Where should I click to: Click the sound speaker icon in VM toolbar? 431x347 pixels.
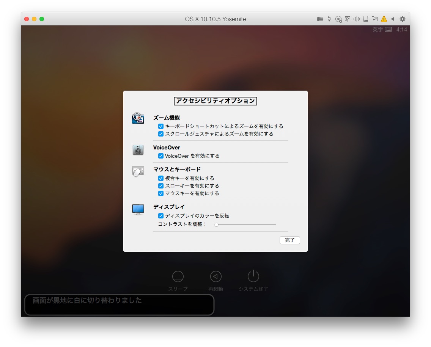tap(357, 19)
